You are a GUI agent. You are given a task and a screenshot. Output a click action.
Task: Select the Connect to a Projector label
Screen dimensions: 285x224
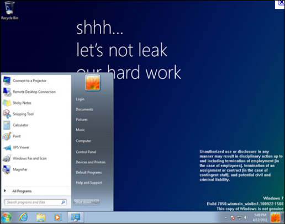(30, 81)
